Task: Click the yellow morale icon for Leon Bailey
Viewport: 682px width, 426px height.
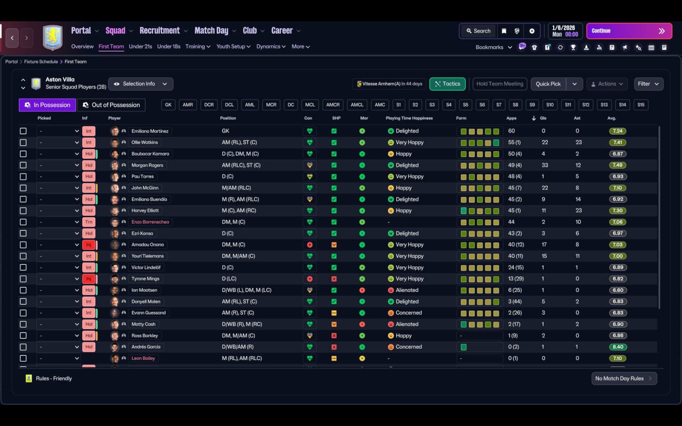Action: pos(362,358)
